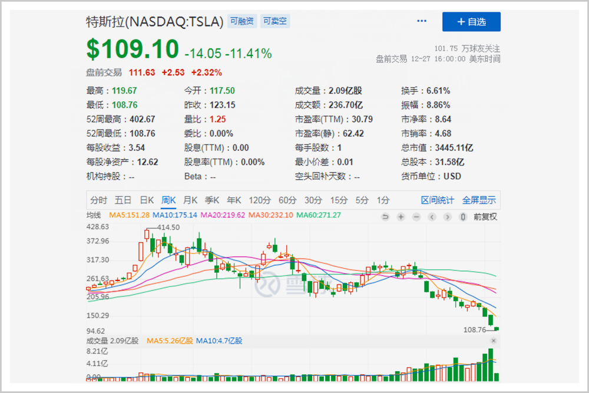Image resolution: width=589 pixels, height=393 pixels.
Task: Click the stock title 特斯拉(NASDAQ:TSLA)
Action: tap(155, 22)
